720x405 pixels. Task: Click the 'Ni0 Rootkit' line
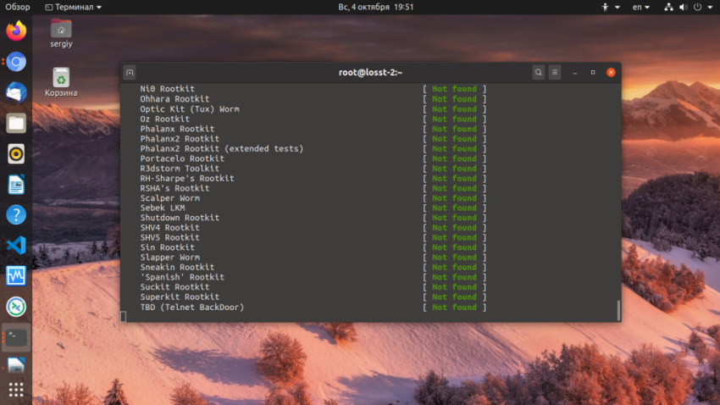pyautogui.click(x=167, y=89)
